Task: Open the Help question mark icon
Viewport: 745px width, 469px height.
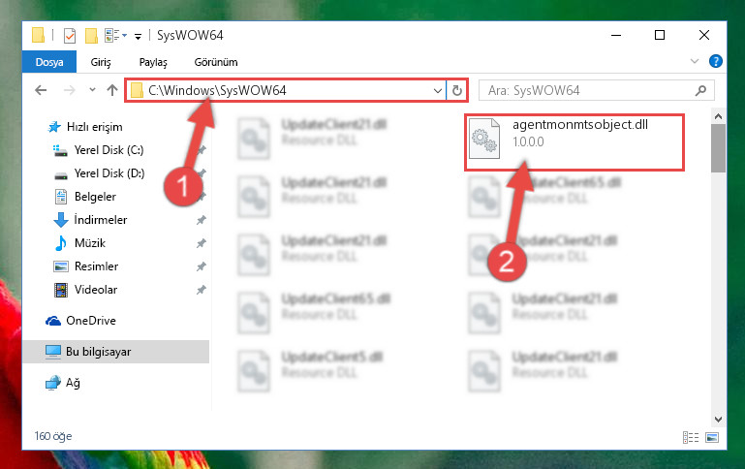Action: (716, 61)
